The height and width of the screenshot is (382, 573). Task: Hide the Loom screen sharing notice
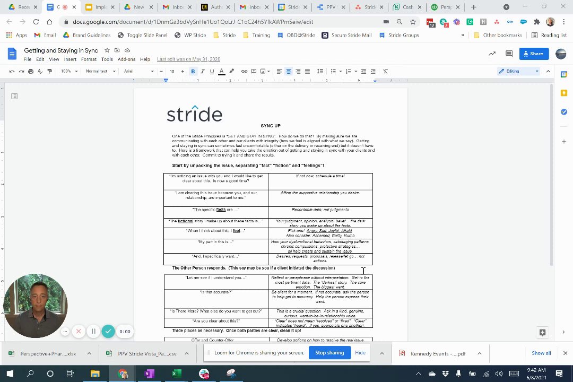[x=360, y=353]
